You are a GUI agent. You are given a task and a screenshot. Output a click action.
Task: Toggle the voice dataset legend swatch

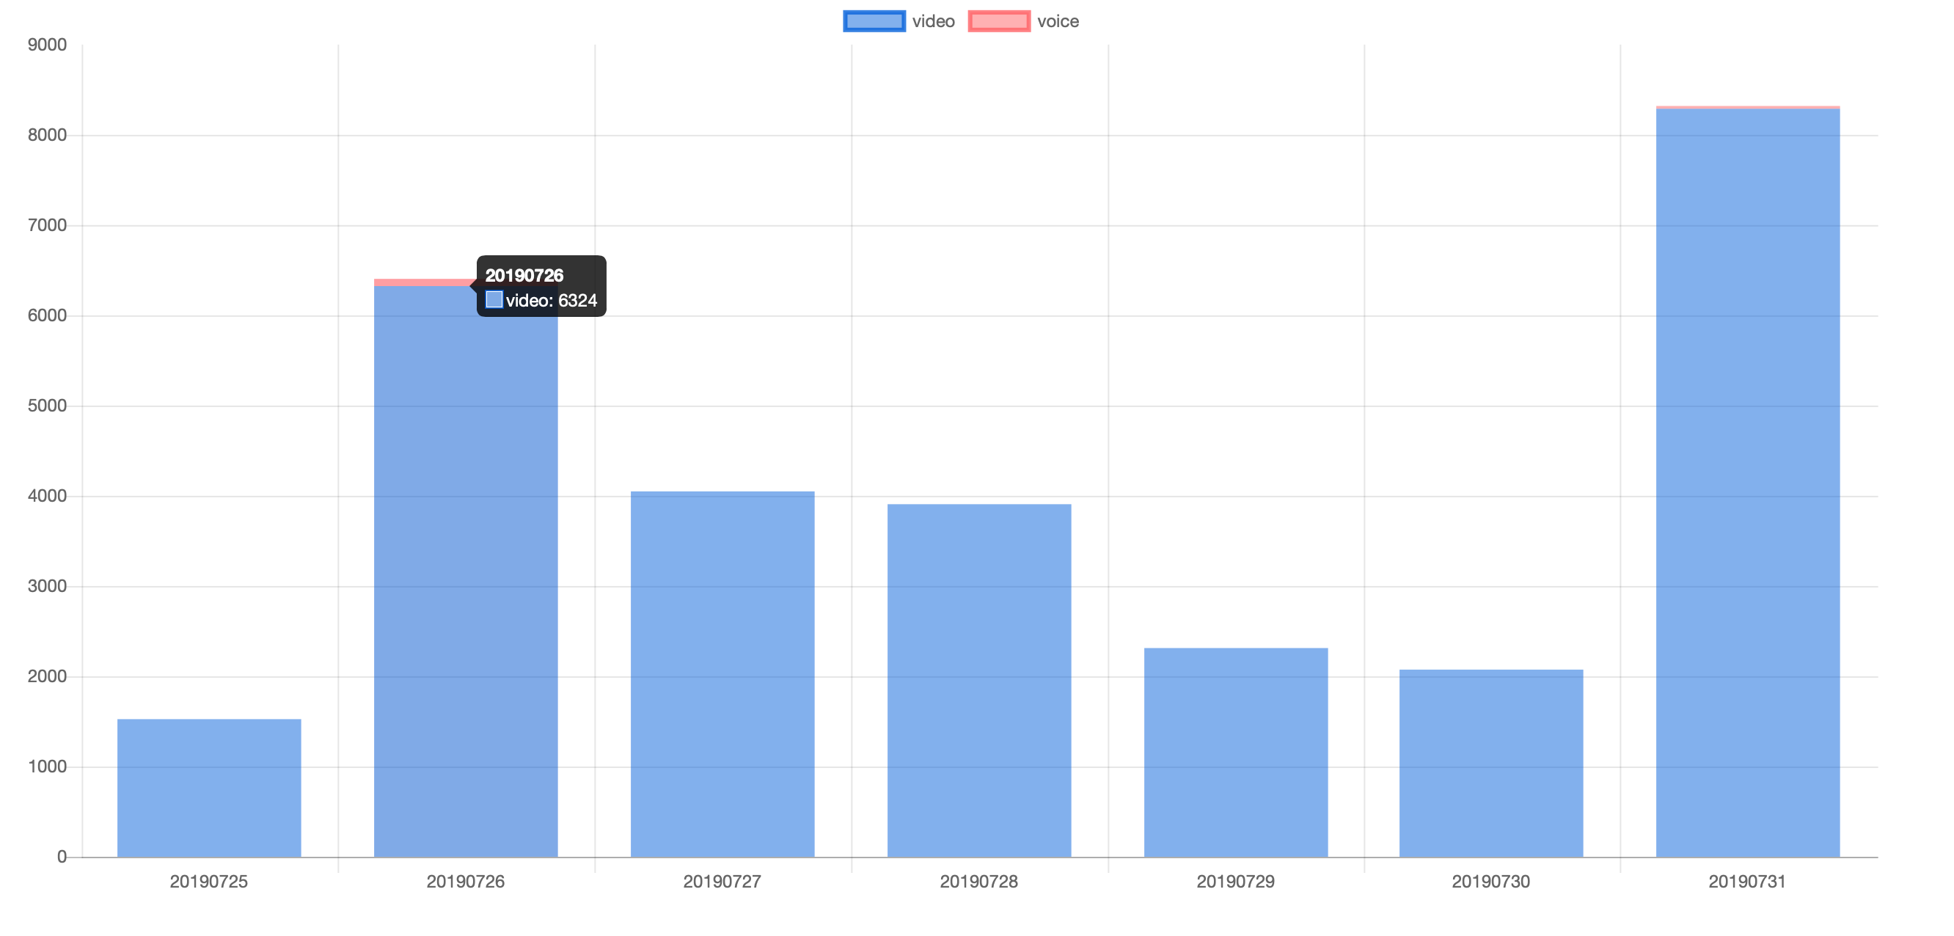pyautogui.click(x=999, y=21)
